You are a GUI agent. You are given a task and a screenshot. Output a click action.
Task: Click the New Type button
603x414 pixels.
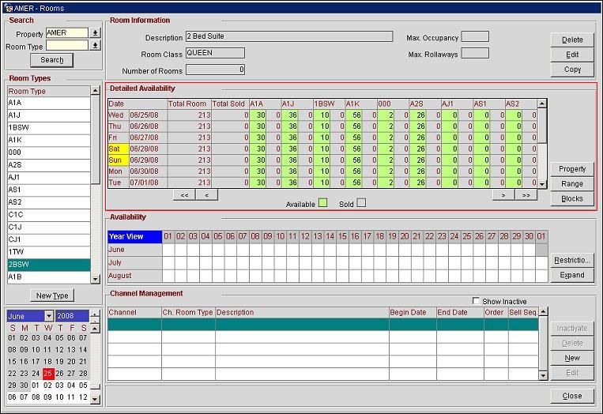point(51,295)
